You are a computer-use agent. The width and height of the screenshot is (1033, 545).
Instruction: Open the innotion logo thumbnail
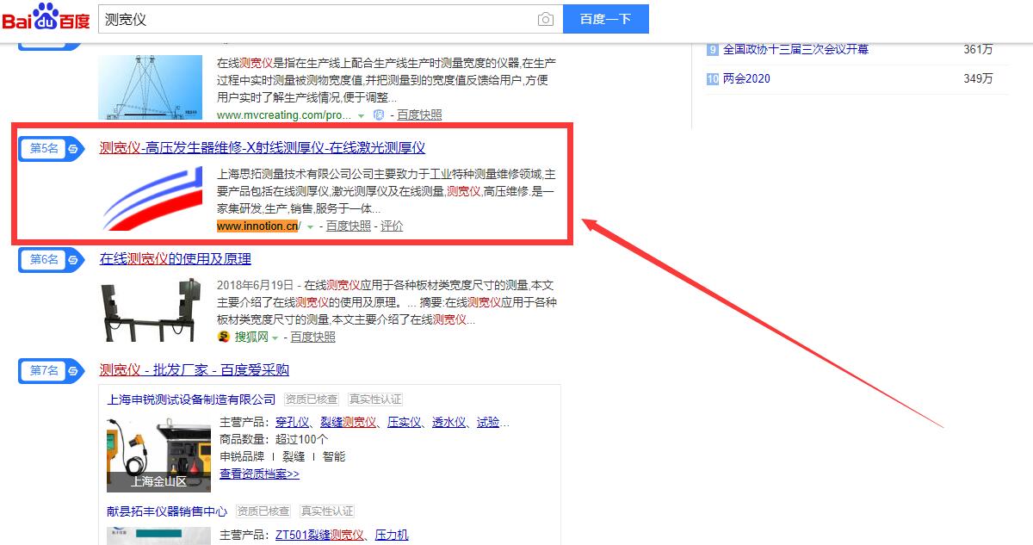pyautogui.click(x=150, y=198)
